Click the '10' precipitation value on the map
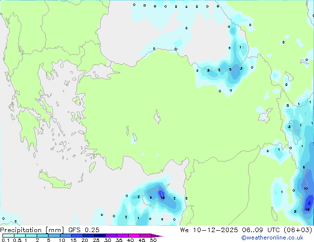The height and width of the screenshot is (242, 314). point(306,189)
